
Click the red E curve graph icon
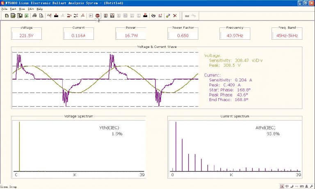point(82,16)
